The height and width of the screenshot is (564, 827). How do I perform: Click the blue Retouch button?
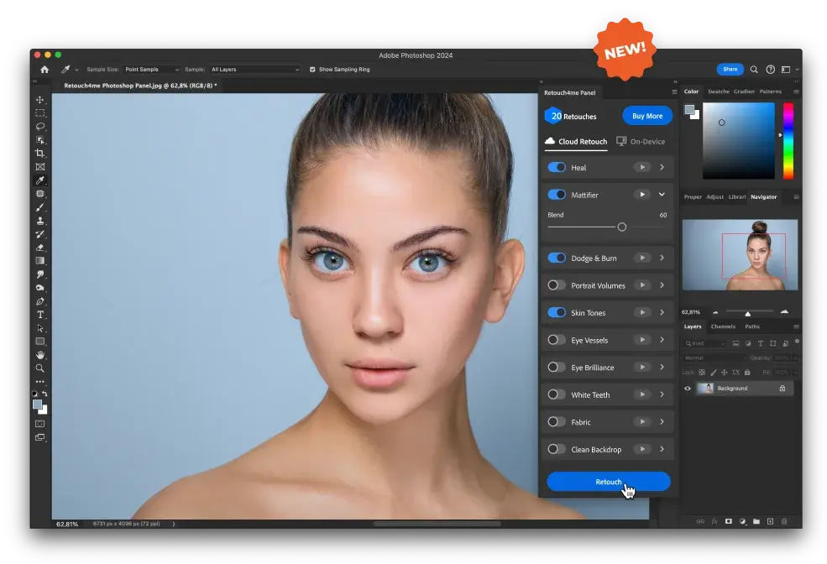tap(608, 482)
